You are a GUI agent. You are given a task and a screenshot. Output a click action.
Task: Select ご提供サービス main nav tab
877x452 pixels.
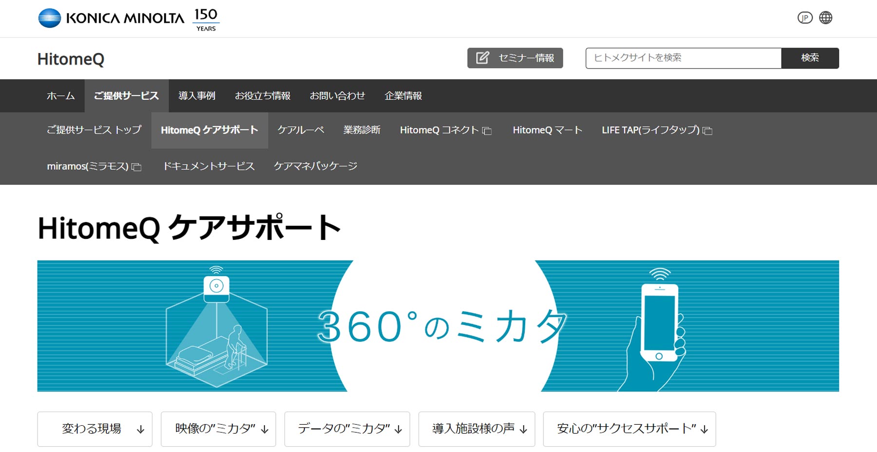(x=127, y=96)
